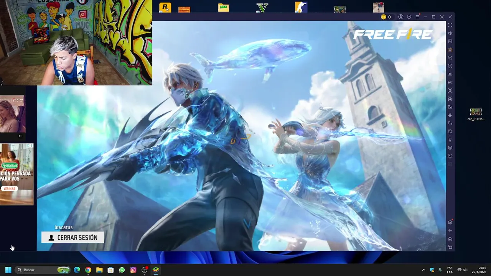Switch ESP LAA keyboard language
Viewport: 491px width, 276px height.
(x=450, y=270)
